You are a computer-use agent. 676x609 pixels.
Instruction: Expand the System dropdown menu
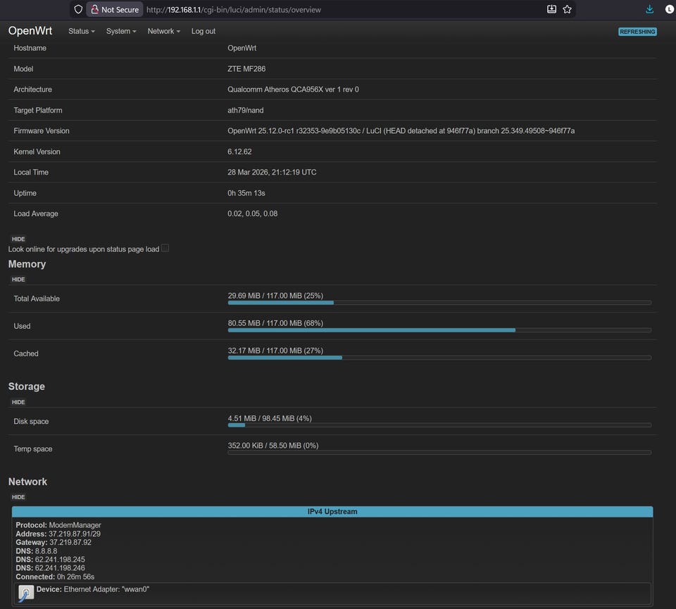(x=121, y=32)
